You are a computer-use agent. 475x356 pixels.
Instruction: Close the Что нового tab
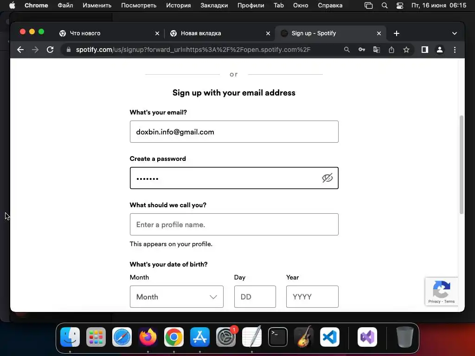[x=157, y=33]
